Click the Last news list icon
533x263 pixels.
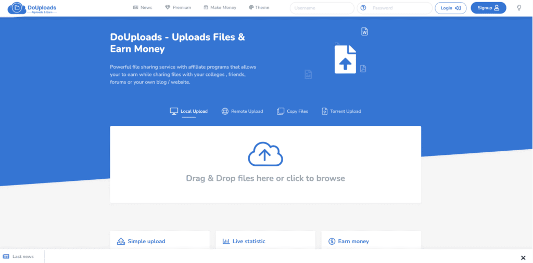point(6,256)
